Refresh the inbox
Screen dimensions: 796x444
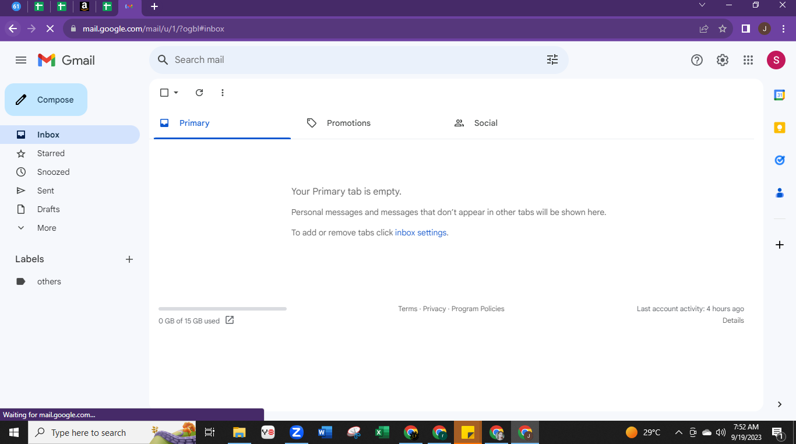tap(199, 93)
